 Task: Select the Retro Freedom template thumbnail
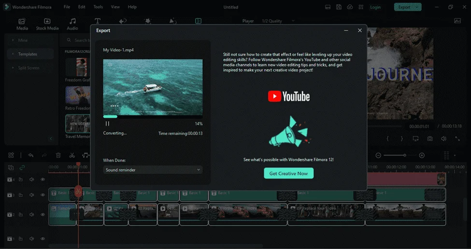point(78,96)
